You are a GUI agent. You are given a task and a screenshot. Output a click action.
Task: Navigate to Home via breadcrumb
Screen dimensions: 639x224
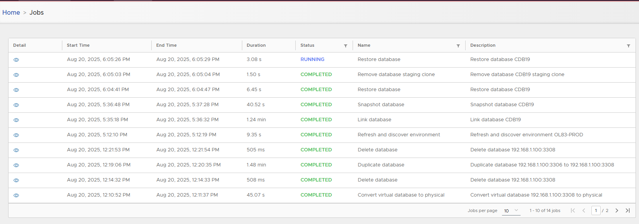(x=11, y=12)
